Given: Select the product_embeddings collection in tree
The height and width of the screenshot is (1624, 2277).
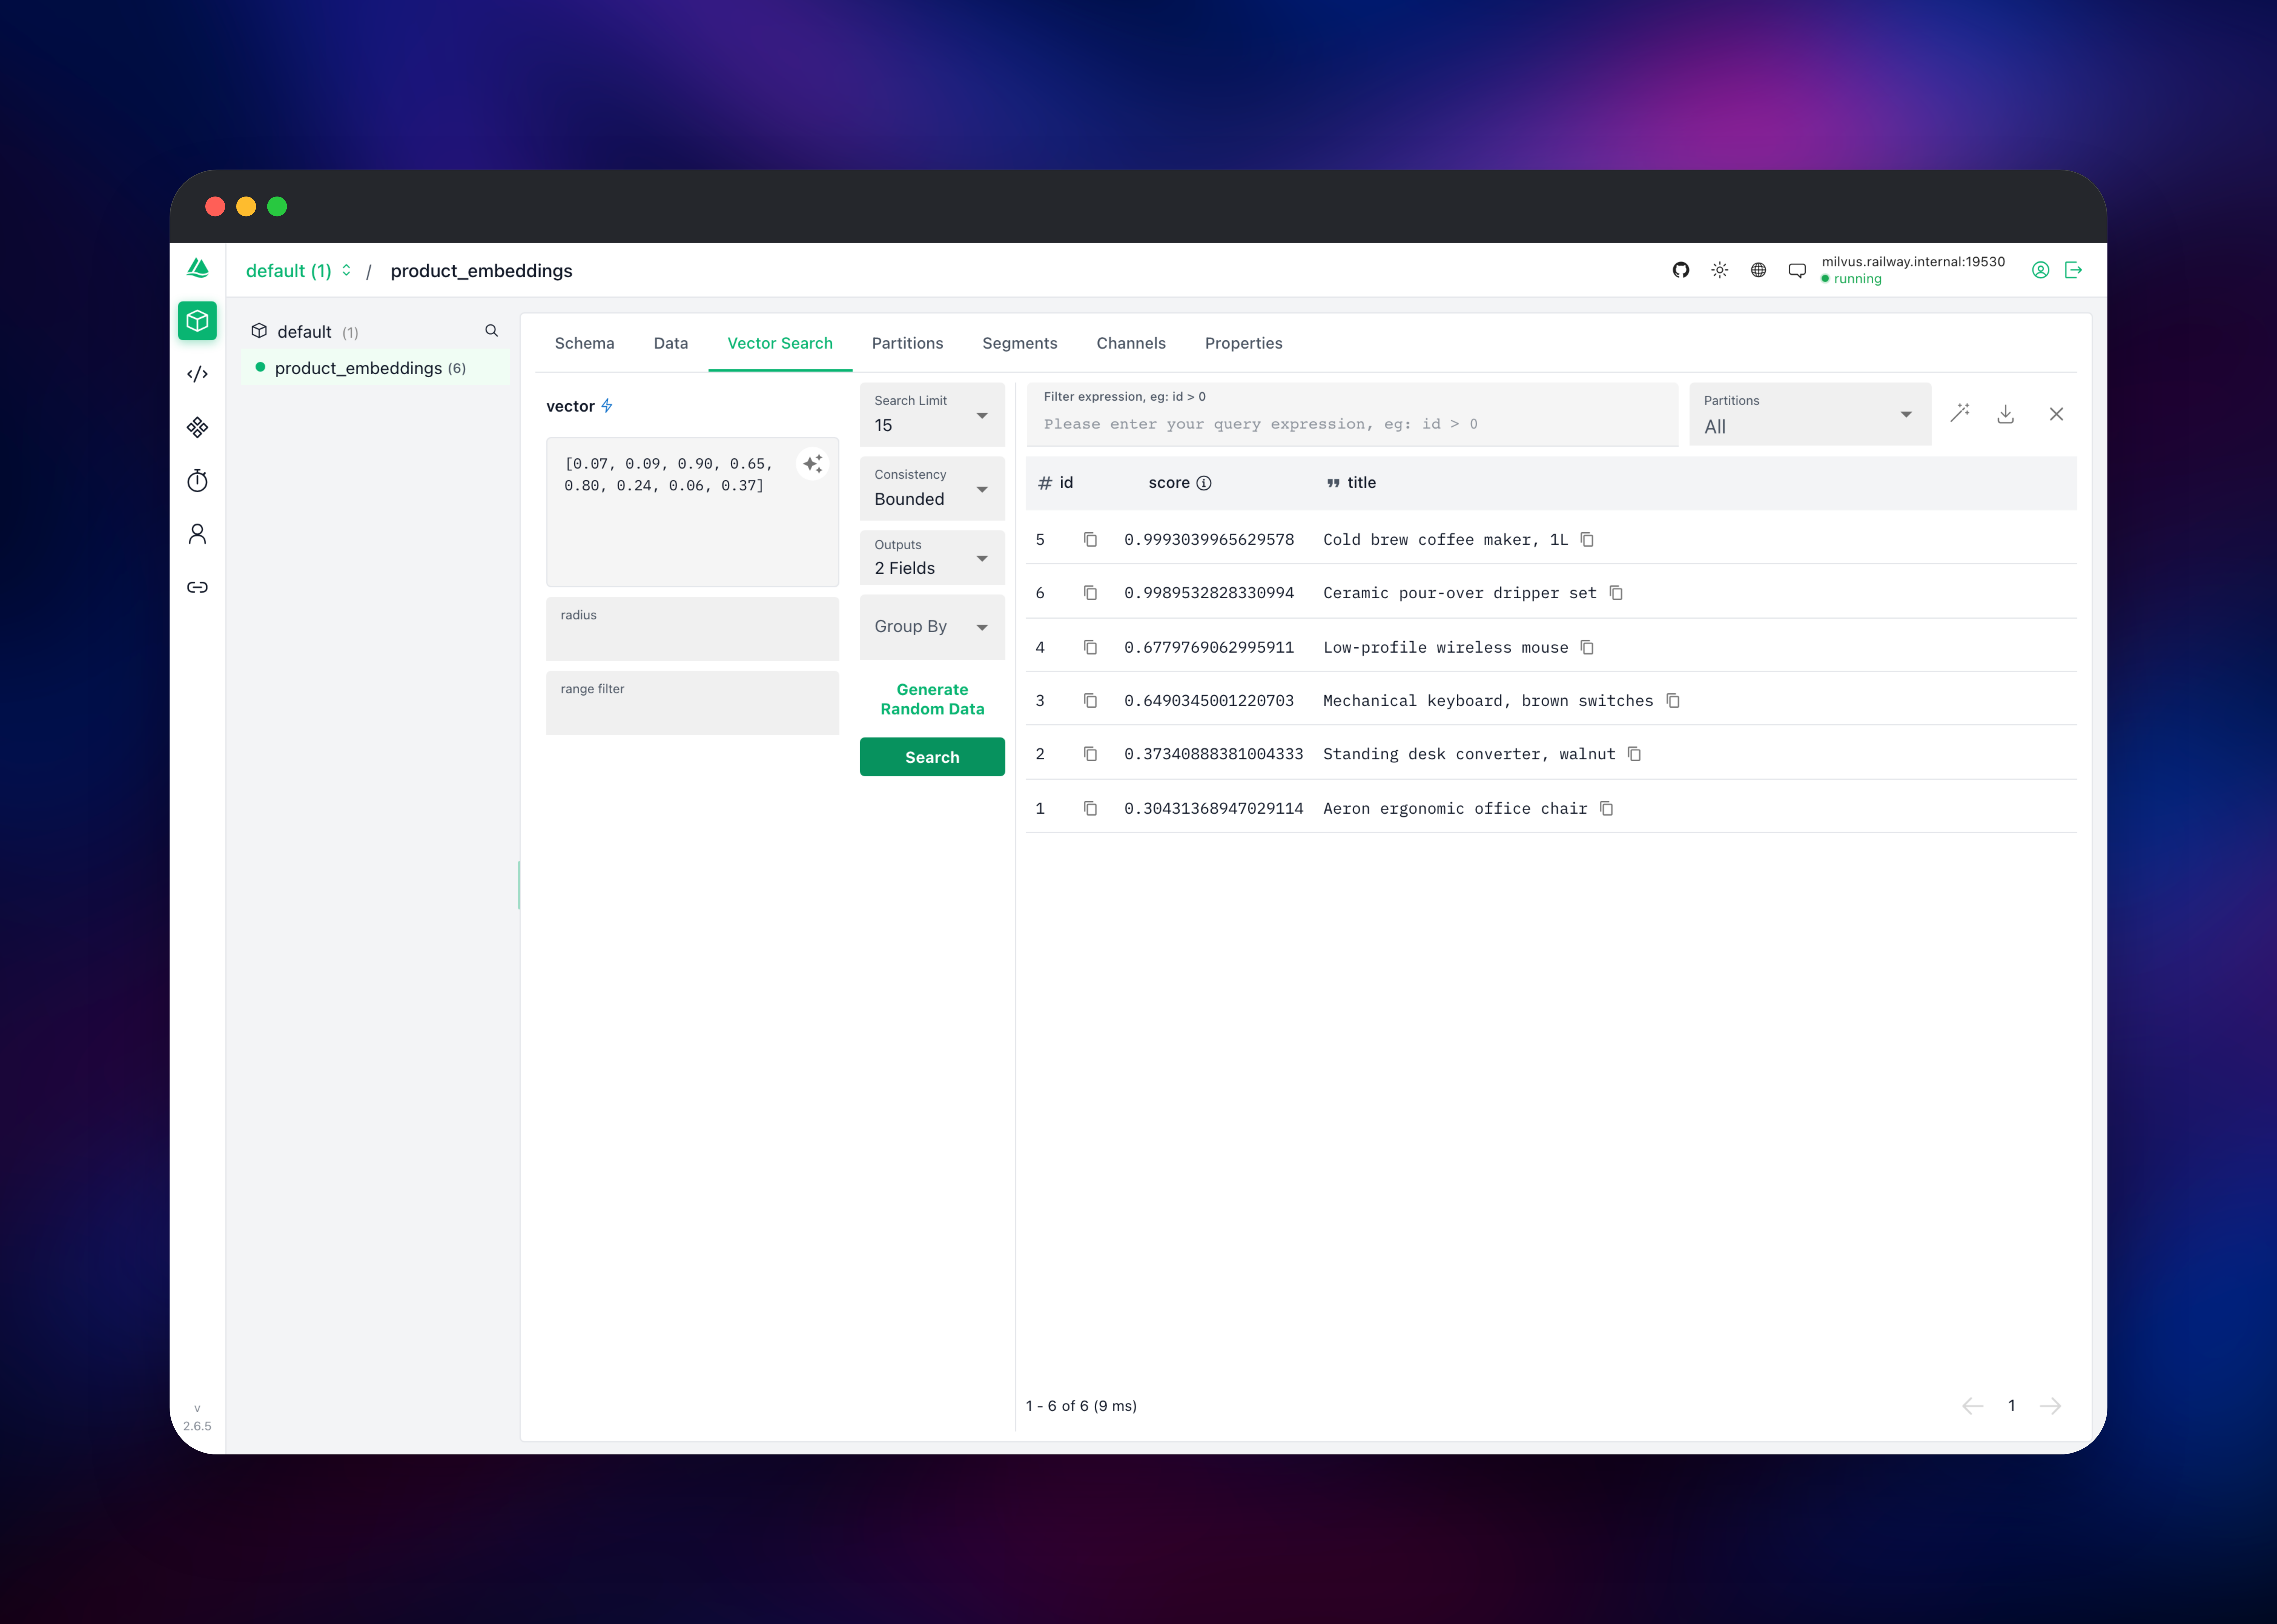Looking at the screenshot, I should tap(375, 368).
